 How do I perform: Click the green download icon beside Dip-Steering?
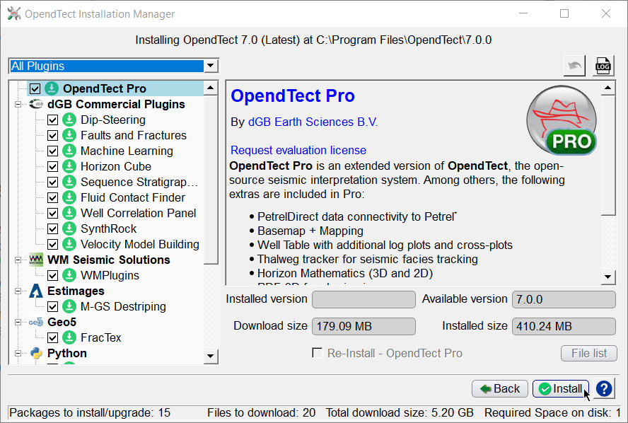69,120
